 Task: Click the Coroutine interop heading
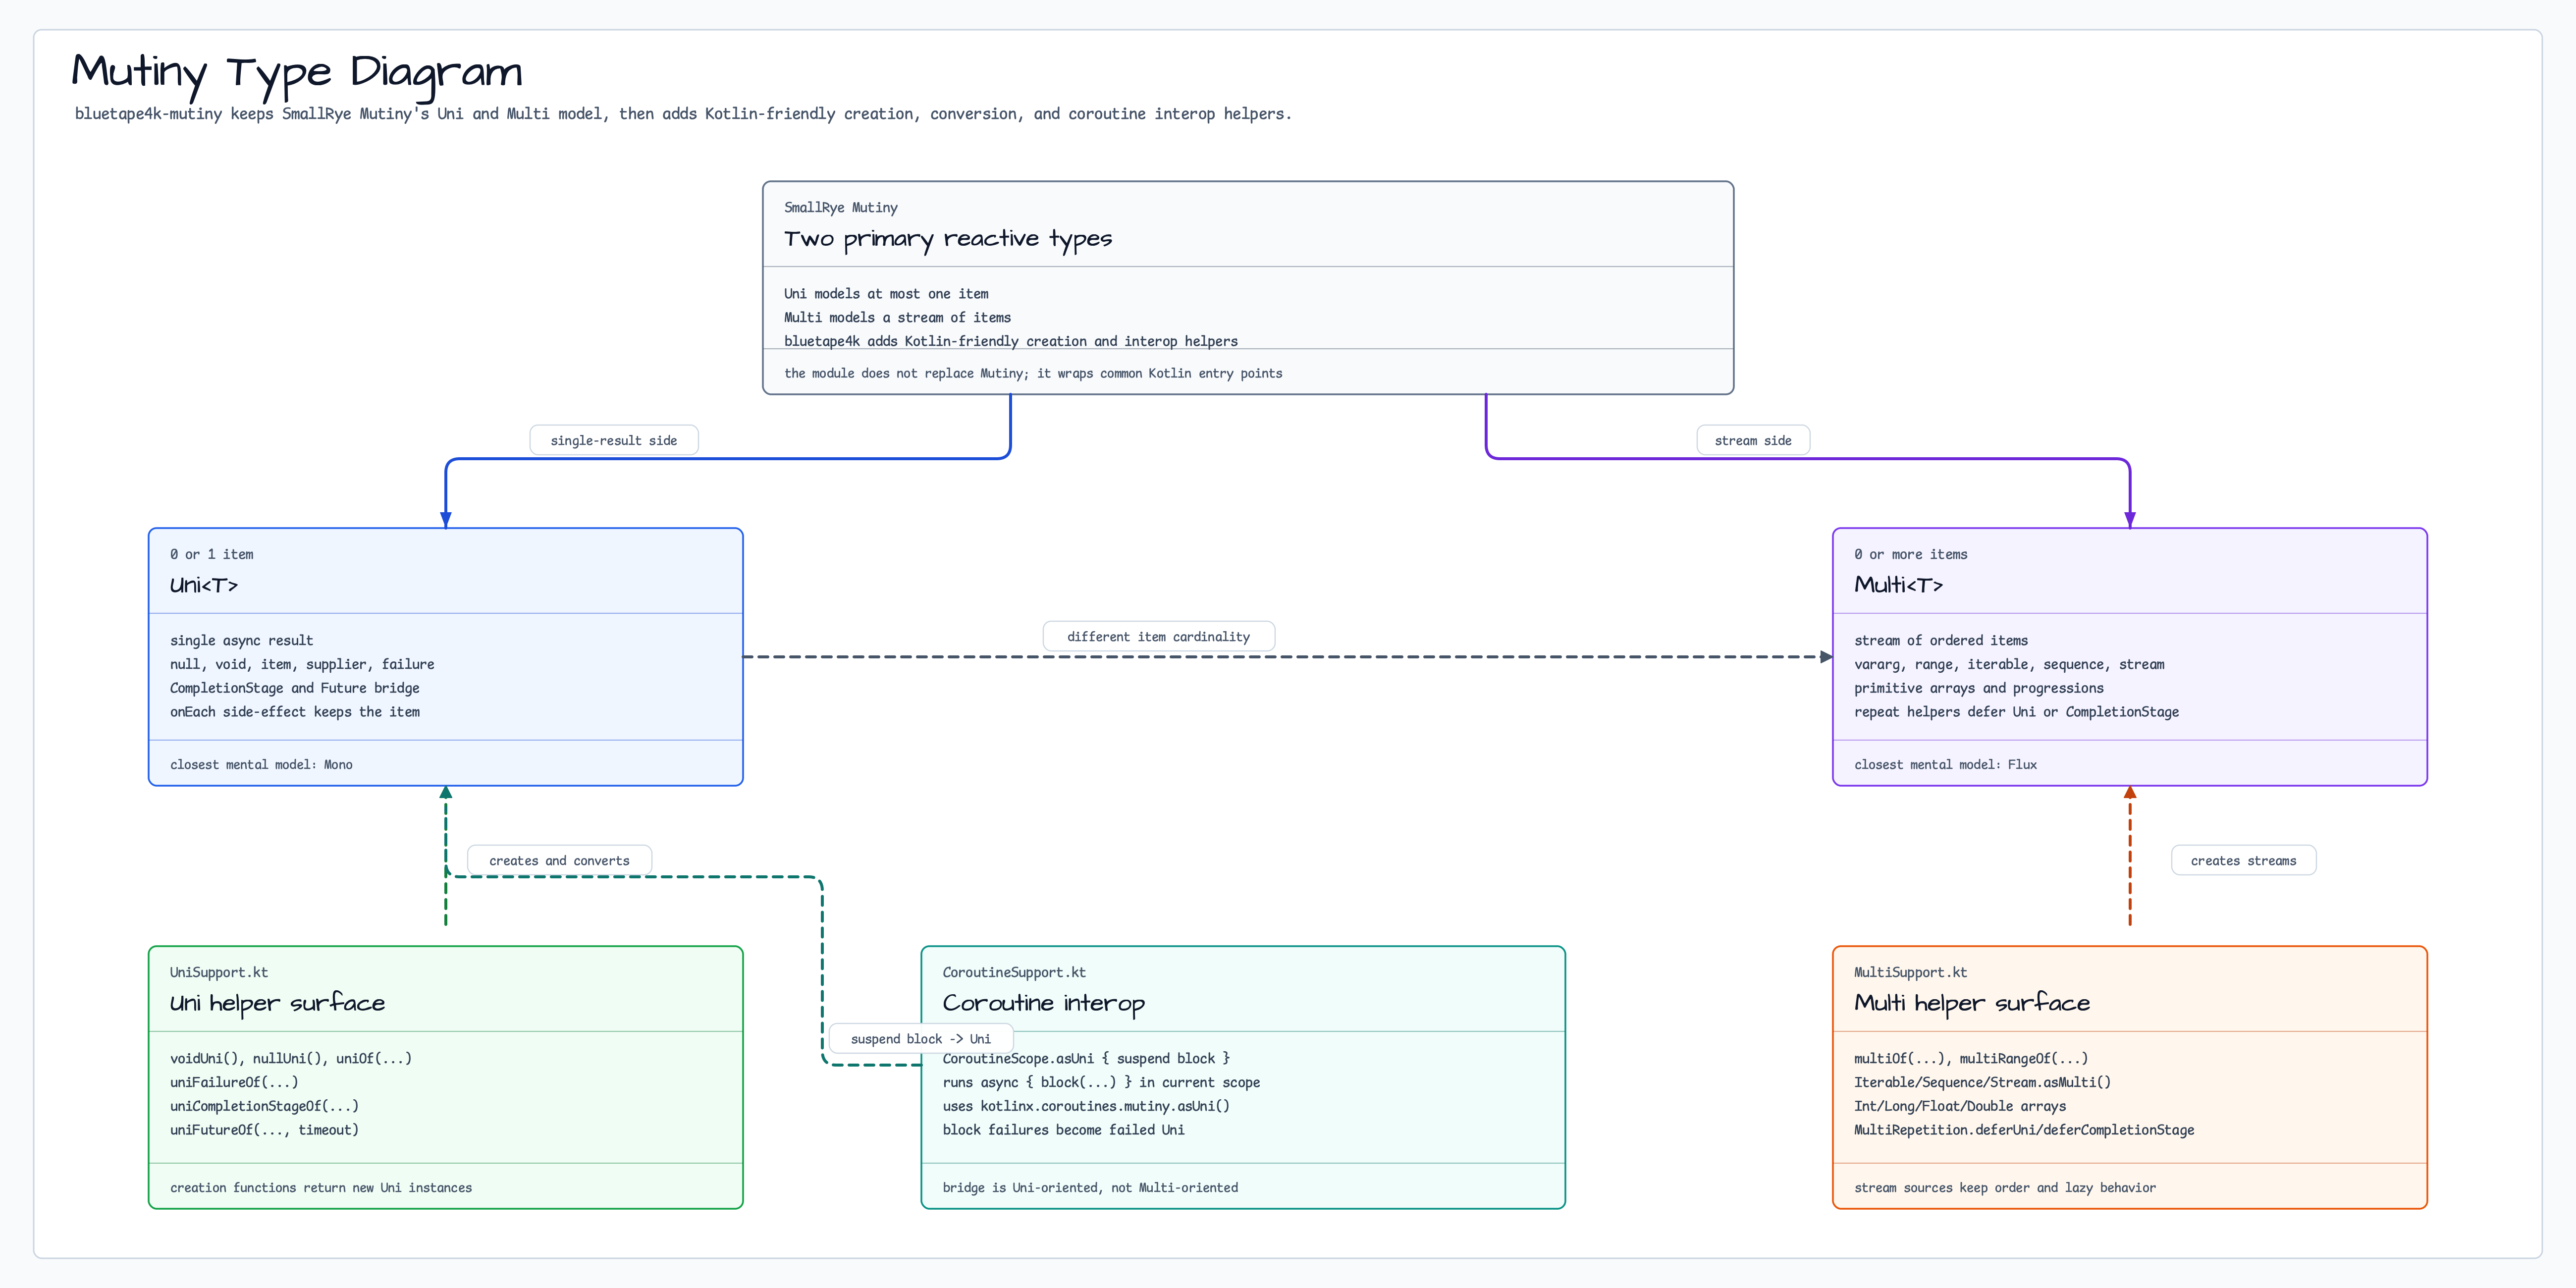pyautogui.click(x=1043, y=1003)
